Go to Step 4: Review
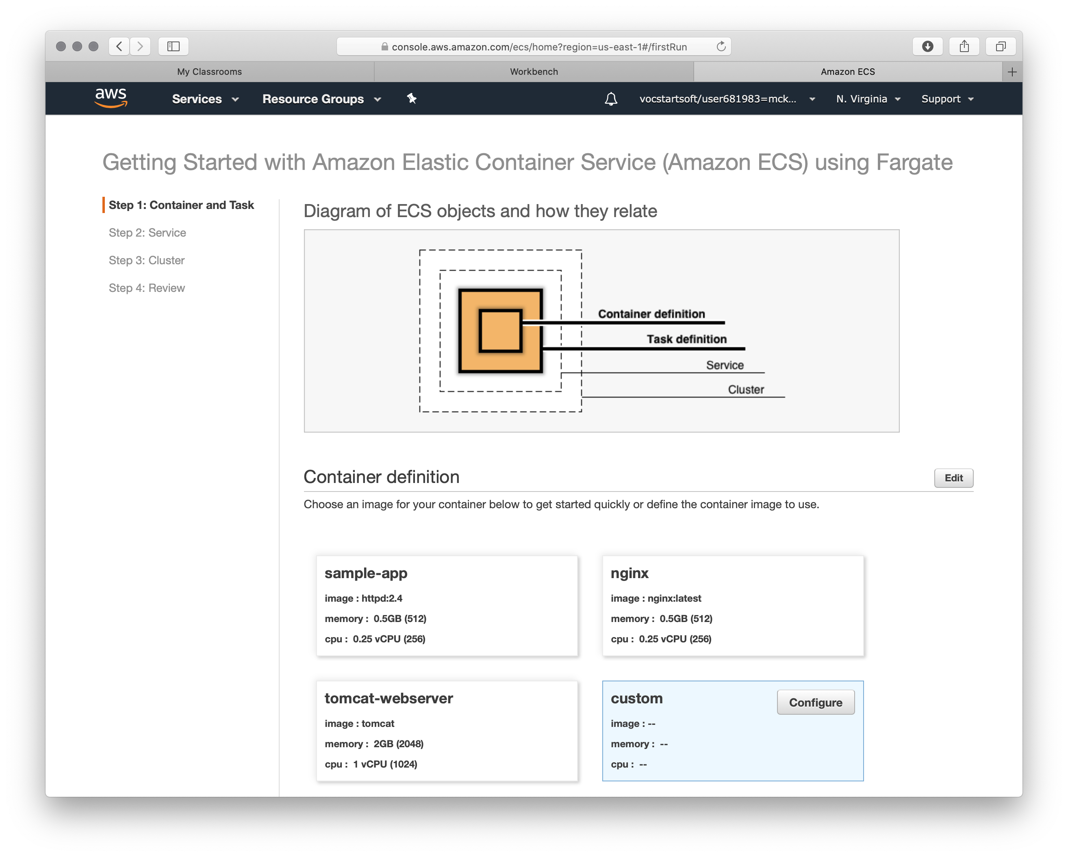 (147, 289)
